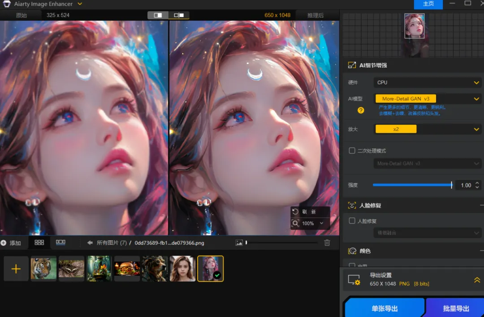Switch to the separated compare view mode
484x317 pixels.
[179, 15]
